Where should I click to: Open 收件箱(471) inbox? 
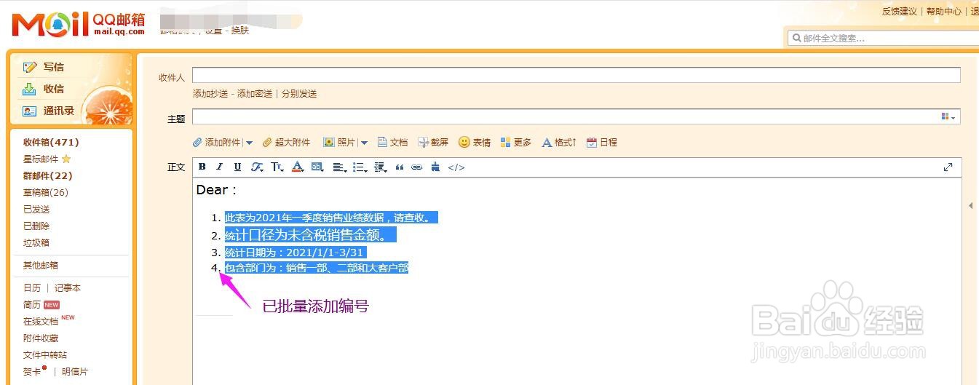point(51,143)
